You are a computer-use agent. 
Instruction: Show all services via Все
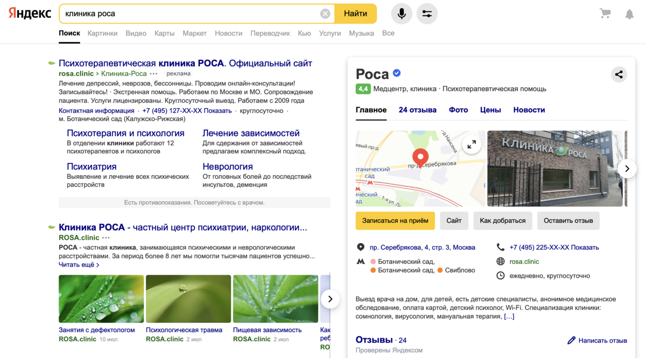tap(388, 33)
